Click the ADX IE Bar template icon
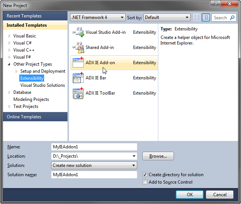241x204 pixels. [78, 78]
